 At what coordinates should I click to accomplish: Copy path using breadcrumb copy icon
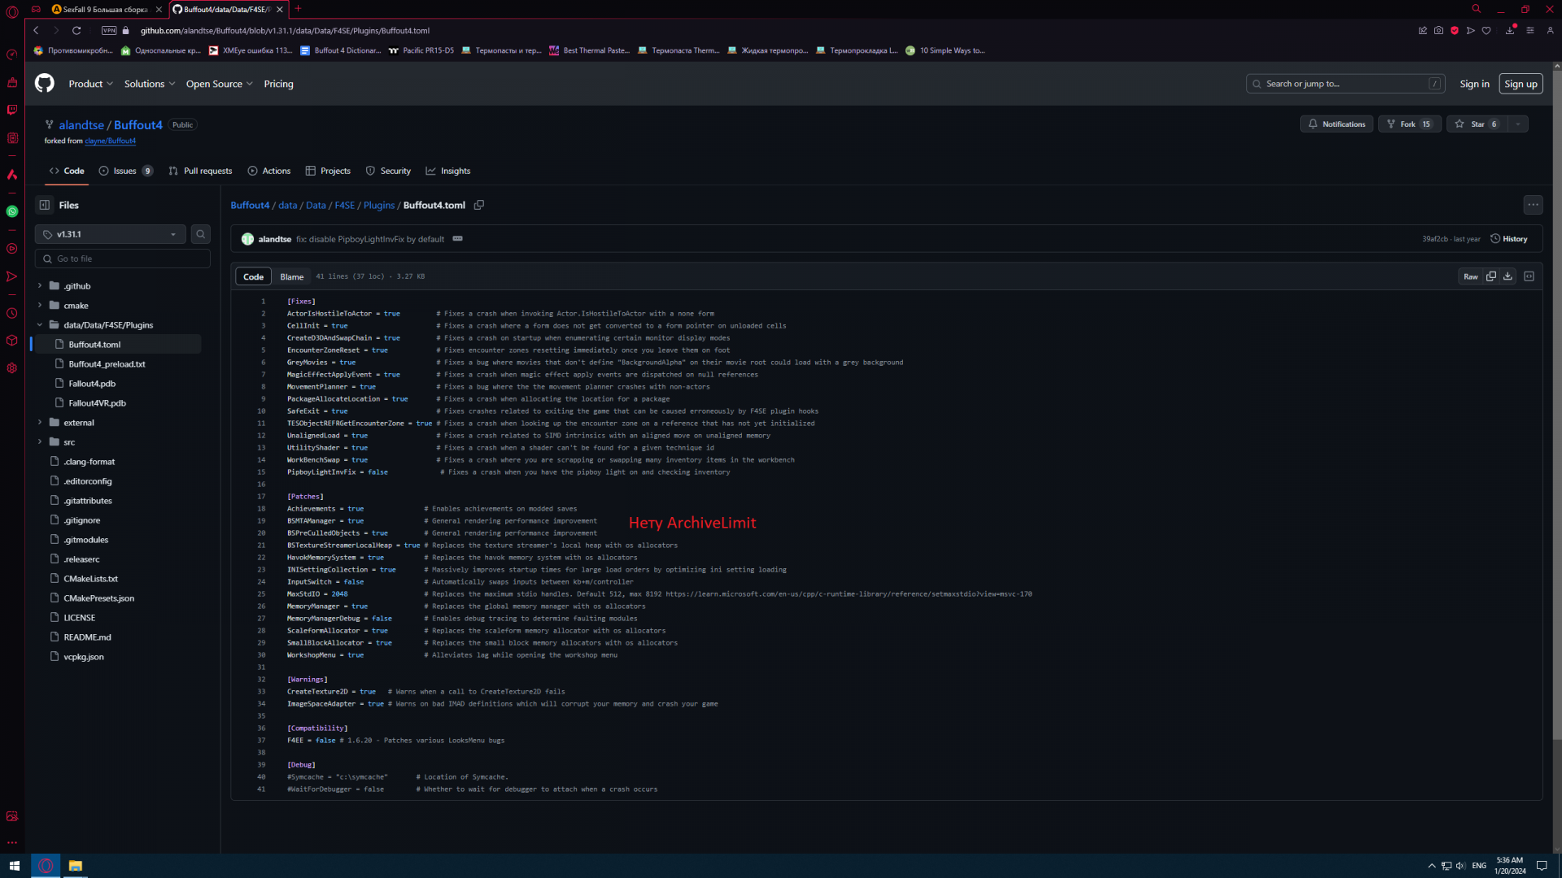click(479, 205)
